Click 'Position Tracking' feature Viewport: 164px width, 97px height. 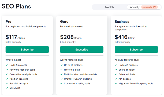click(x=19, y=79)
